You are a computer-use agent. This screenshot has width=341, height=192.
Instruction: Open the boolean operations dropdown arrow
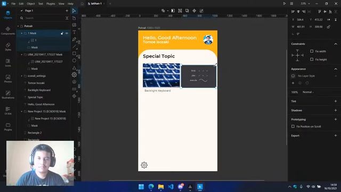[168, 11]
